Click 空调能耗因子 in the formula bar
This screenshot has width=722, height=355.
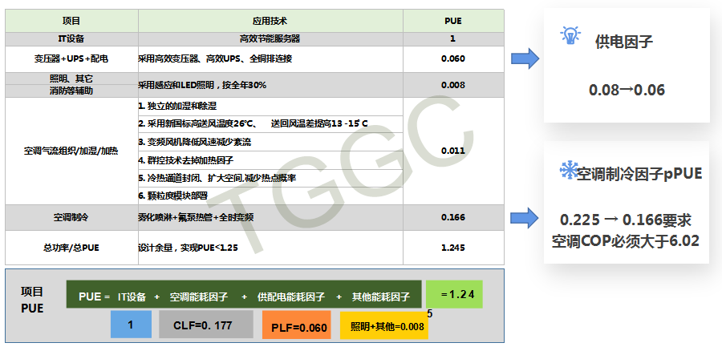coord(198,297)
